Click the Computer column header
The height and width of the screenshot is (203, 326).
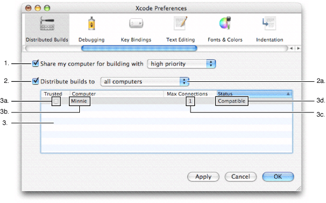(117, 94)
